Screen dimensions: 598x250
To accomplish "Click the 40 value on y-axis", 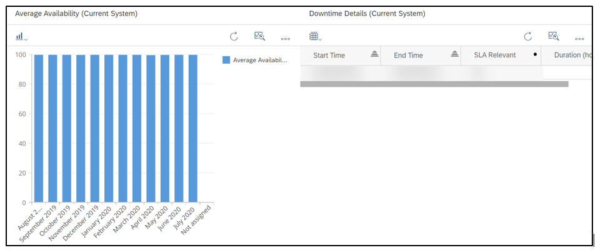I will (23, 143).
